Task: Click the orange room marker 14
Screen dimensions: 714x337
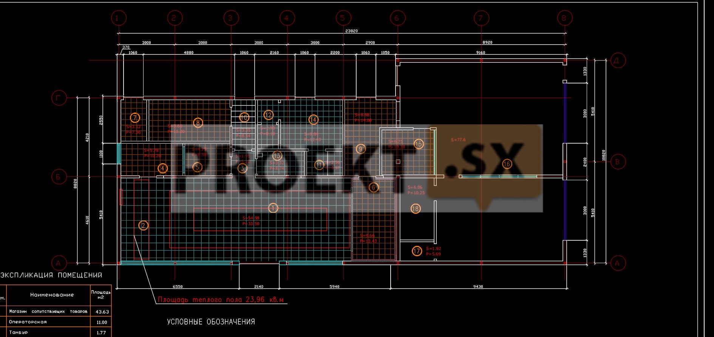Action: pyautogui.click(x=313, y=120)
